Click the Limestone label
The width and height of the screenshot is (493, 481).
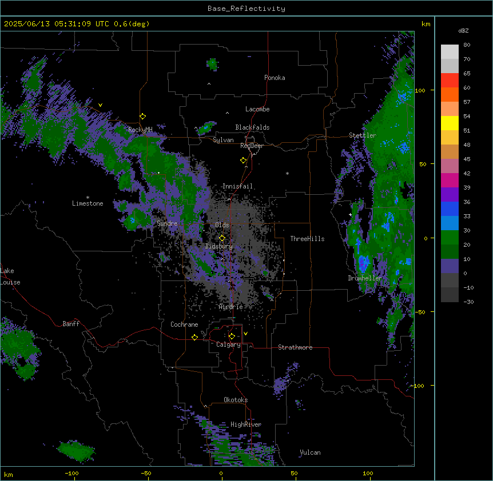[x=88, y=203]
